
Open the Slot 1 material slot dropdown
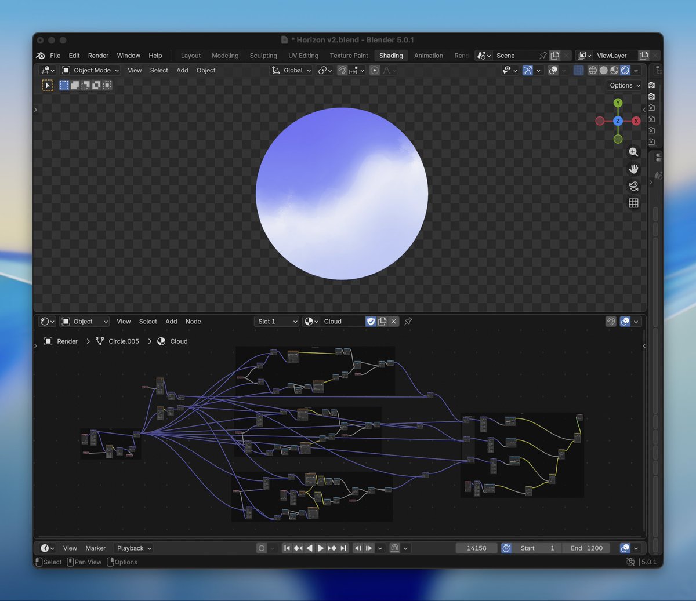tap(277, 322)
